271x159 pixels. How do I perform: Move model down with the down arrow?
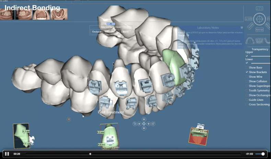point(144,128)
